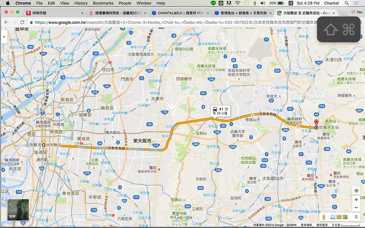Switch to the 婚禮籌備時間表 tab
The image size is (365, 228).
(x=118, y=13)
